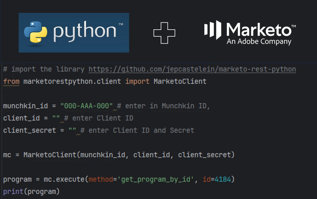
Task: Place cursor on the "000-AAA-000" string
Action: tap(86, 106)
